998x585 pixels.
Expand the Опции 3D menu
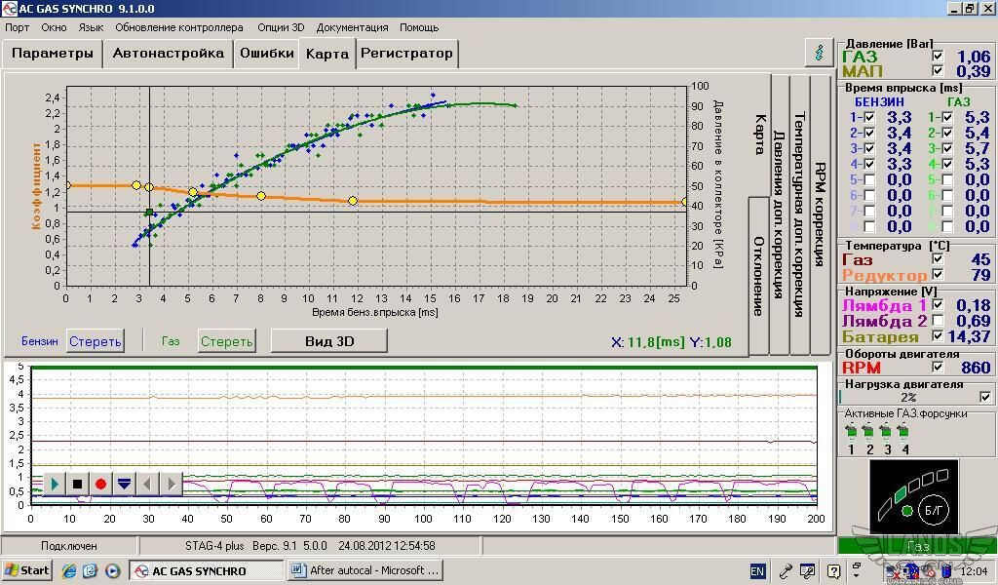click(x=281, y=27)
